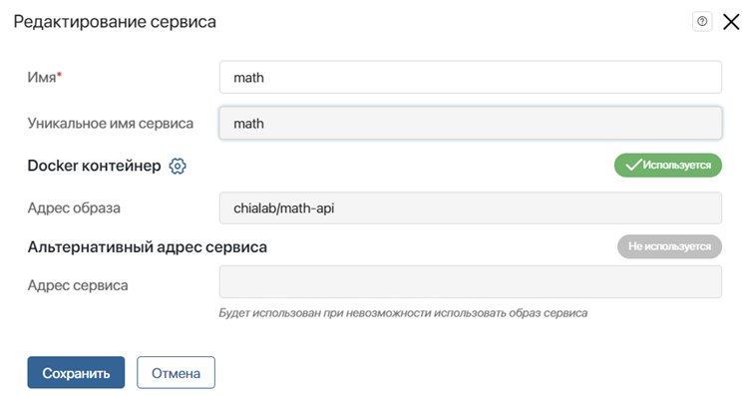Close the Редактирование сервиса dialog
The width and height of the screenshot is (748, 395).
[x=731, y=22]
